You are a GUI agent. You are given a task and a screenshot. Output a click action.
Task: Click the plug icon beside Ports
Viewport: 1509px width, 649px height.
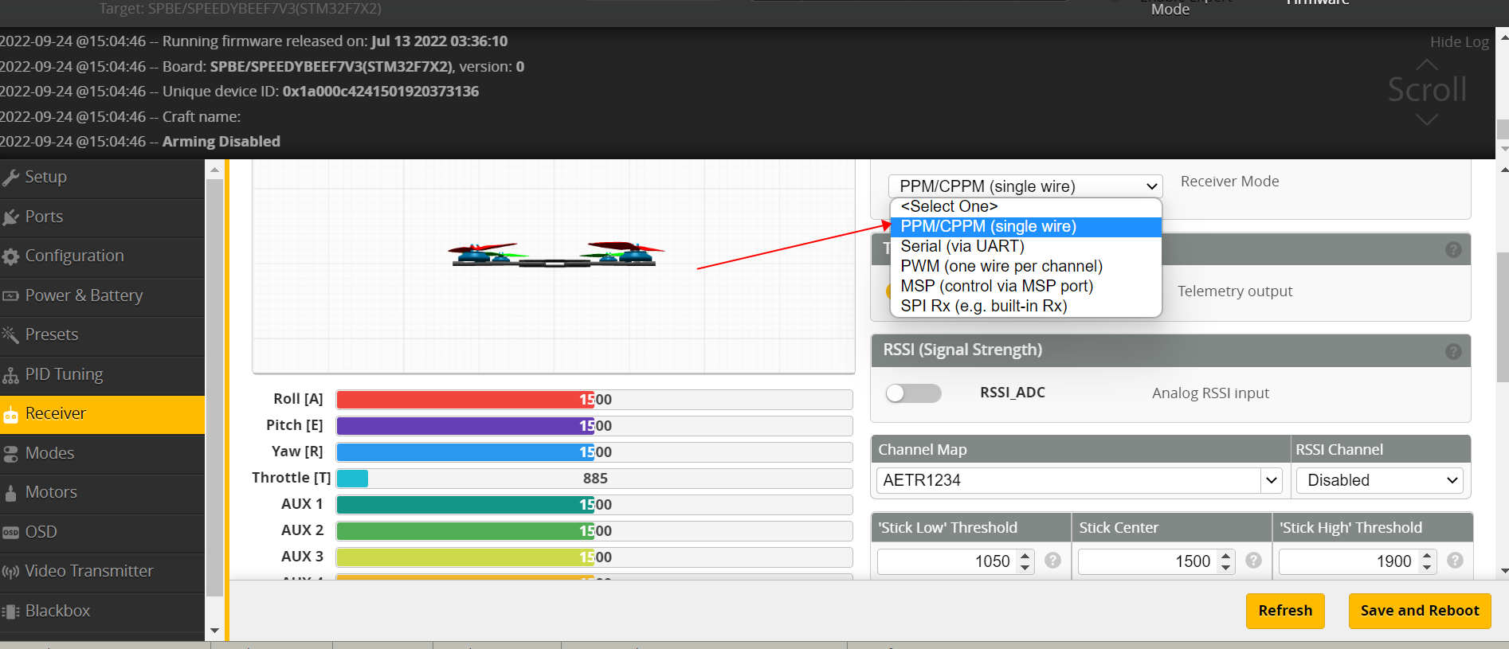click(11, 217)
